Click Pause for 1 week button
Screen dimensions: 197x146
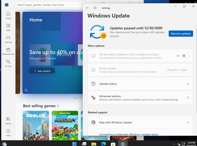(177, 70)
